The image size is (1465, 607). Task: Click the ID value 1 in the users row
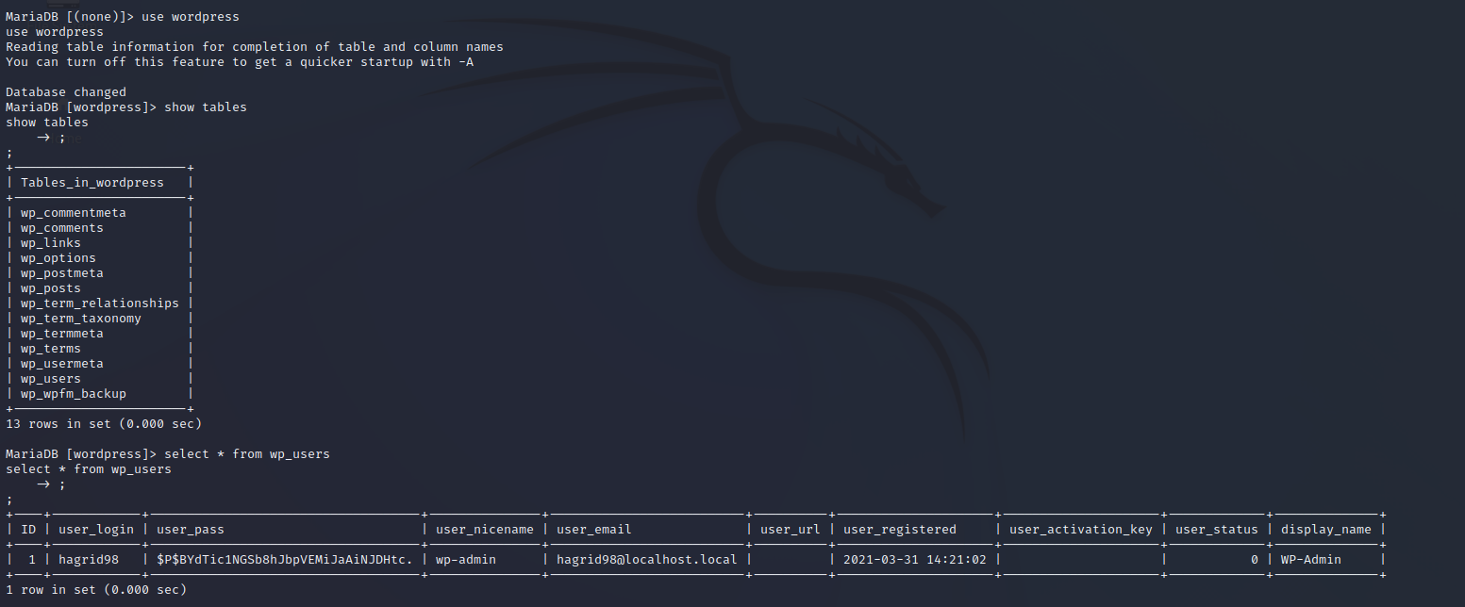[x=32, y=560]
